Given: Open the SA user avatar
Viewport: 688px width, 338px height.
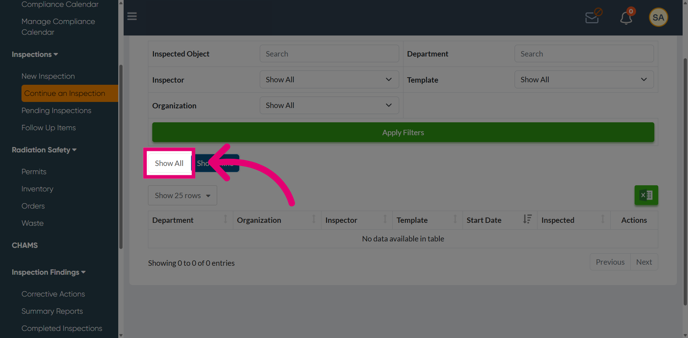Looking at the screenshot, I should point(658,17).
